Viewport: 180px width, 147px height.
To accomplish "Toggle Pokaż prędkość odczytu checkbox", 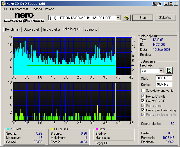I will 143,110.
